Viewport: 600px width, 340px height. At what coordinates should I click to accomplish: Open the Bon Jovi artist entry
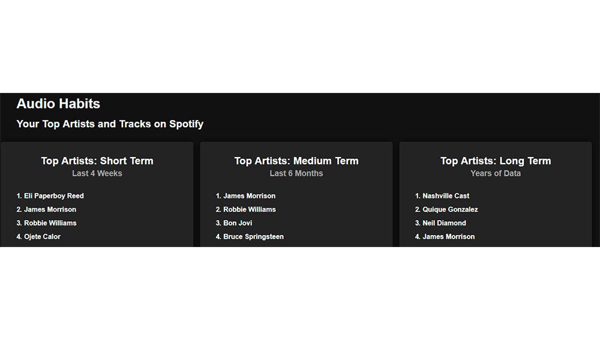238,223
